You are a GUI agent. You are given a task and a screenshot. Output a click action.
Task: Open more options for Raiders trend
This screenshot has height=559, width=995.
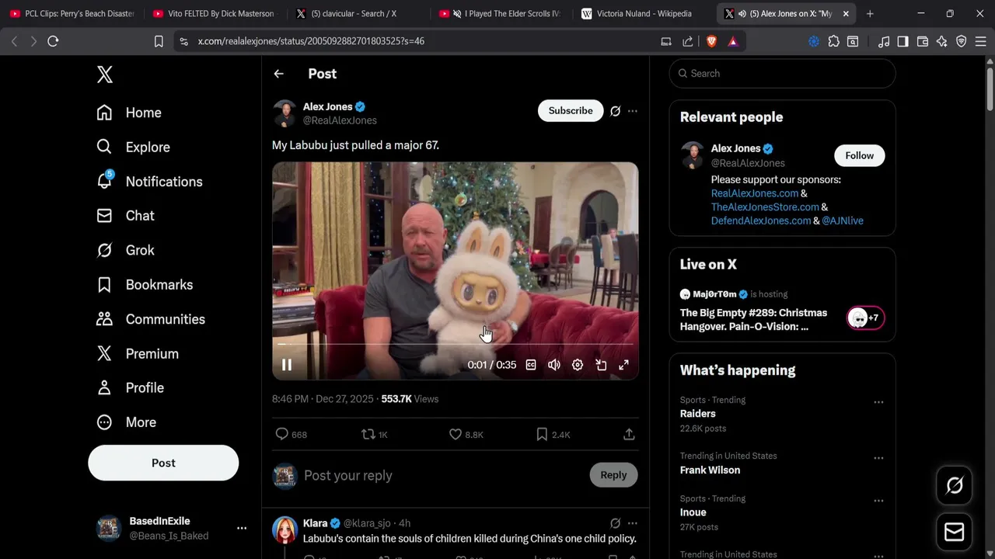tap(878, 402)
